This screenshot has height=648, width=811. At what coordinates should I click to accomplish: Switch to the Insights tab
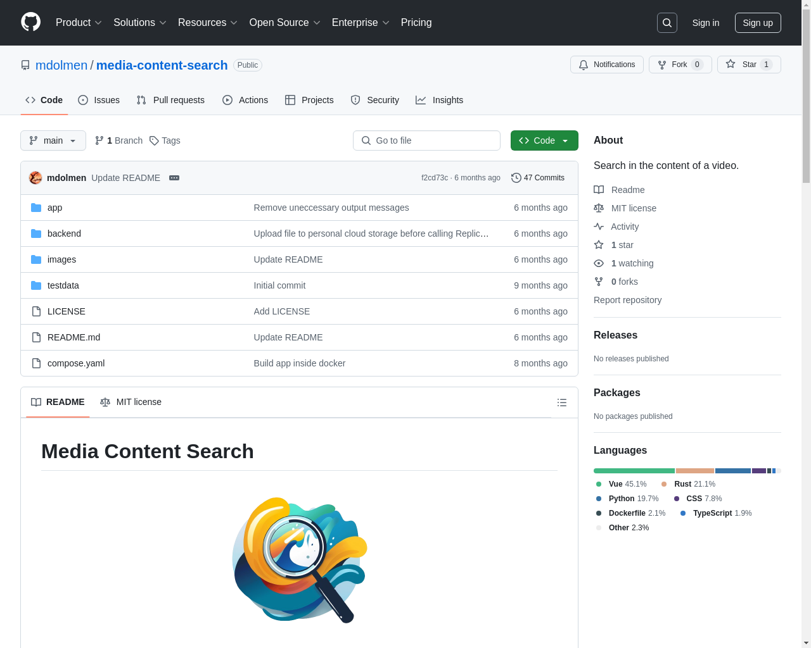[x=440, y=100]
